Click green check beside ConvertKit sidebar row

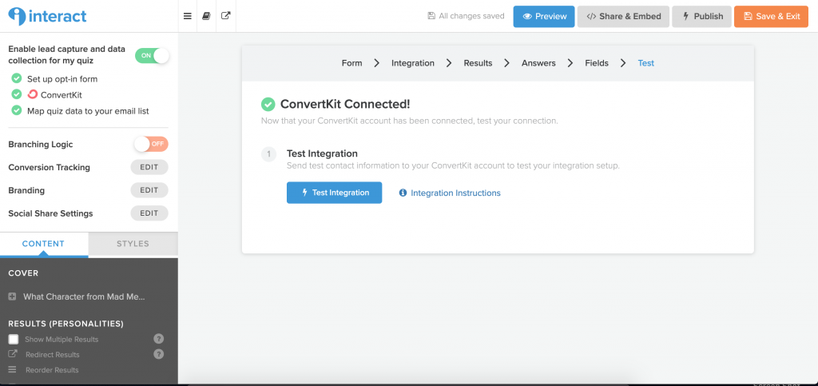(17, 94)
